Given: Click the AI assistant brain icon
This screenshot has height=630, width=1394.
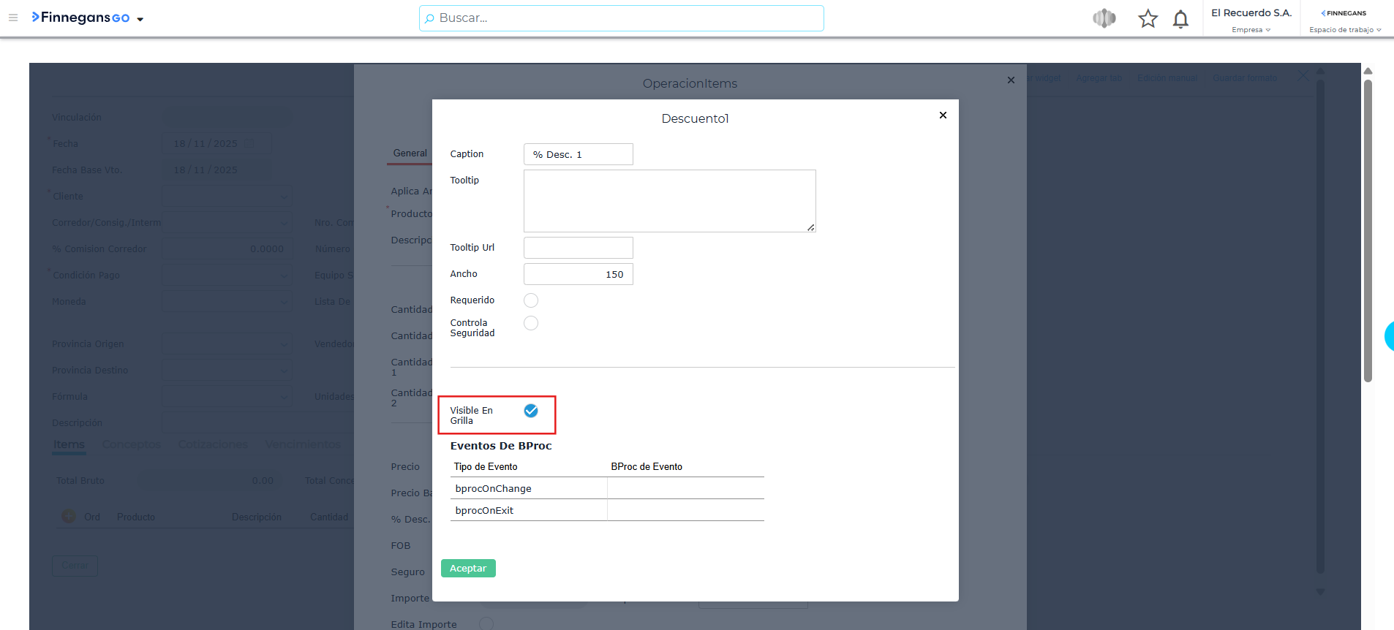Looking at the screenshot, I should click(x=1104, y=18).
